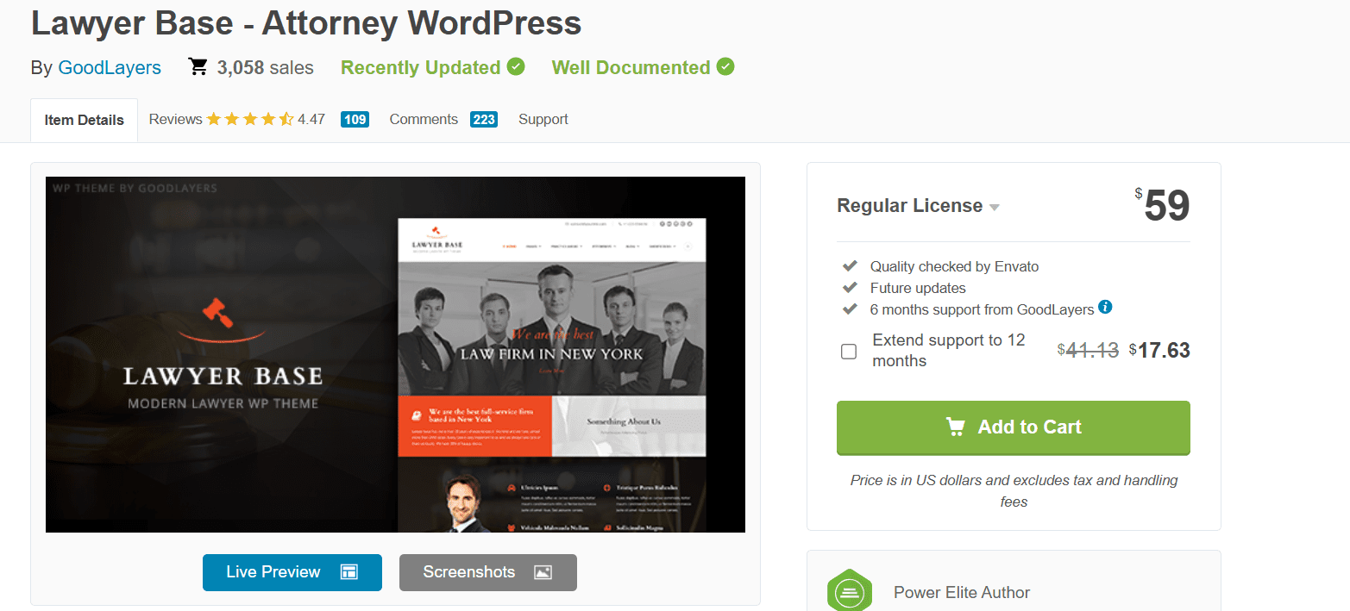Click the Well Documented green checkmark badge
The width and height of the screenshot is (1350, 611).
coord(725,66)
